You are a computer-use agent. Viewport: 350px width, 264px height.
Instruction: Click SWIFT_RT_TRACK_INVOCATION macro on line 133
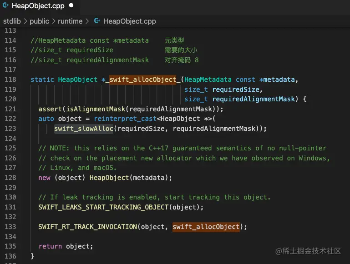[88, 227]
